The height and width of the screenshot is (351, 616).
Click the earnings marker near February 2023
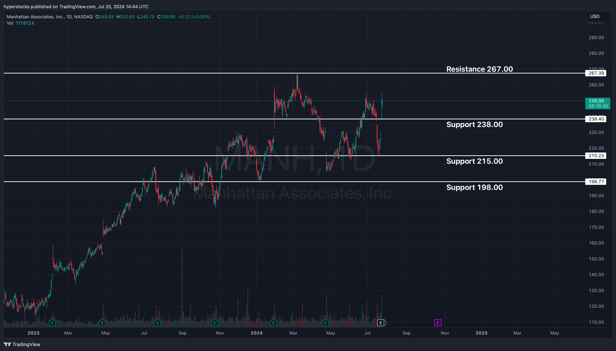(x=52, y=323)
